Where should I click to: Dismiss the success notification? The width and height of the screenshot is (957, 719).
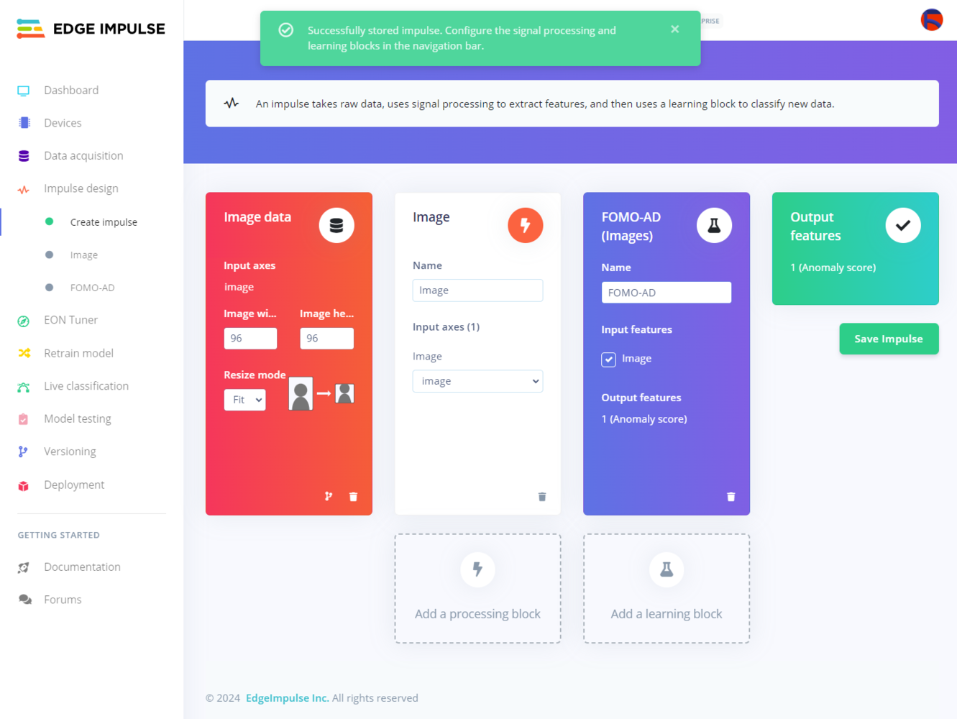(674, 29)
